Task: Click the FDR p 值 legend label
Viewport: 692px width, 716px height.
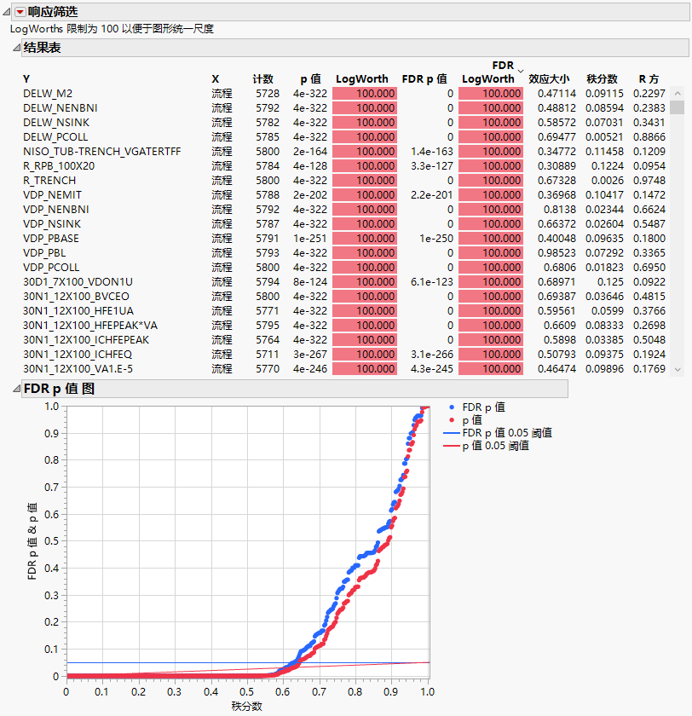Action: (483, 407)
